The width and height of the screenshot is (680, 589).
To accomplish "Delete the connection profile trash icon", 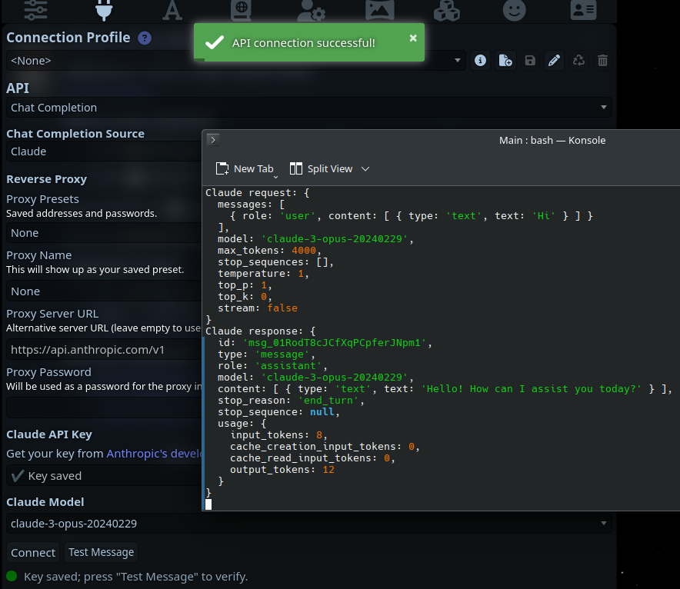I will tap(603, 60).
